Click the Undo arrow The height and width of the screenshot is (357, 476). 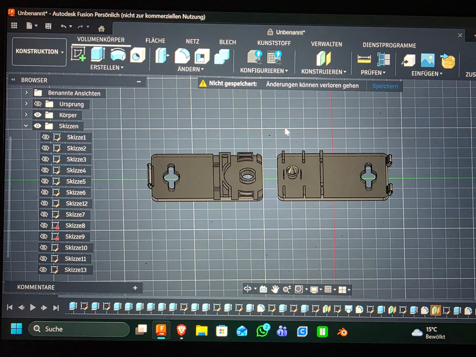coord(63,26)
